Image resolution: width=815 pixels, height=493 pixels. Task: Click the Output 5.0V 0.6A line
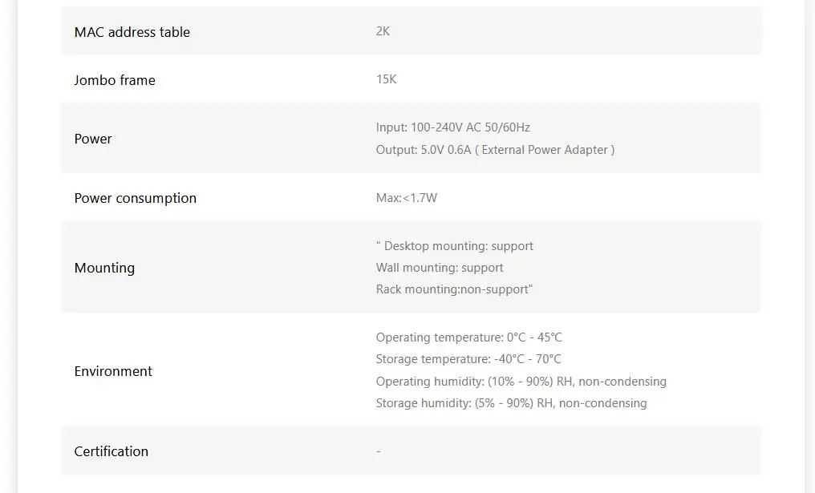pos(495,150)
